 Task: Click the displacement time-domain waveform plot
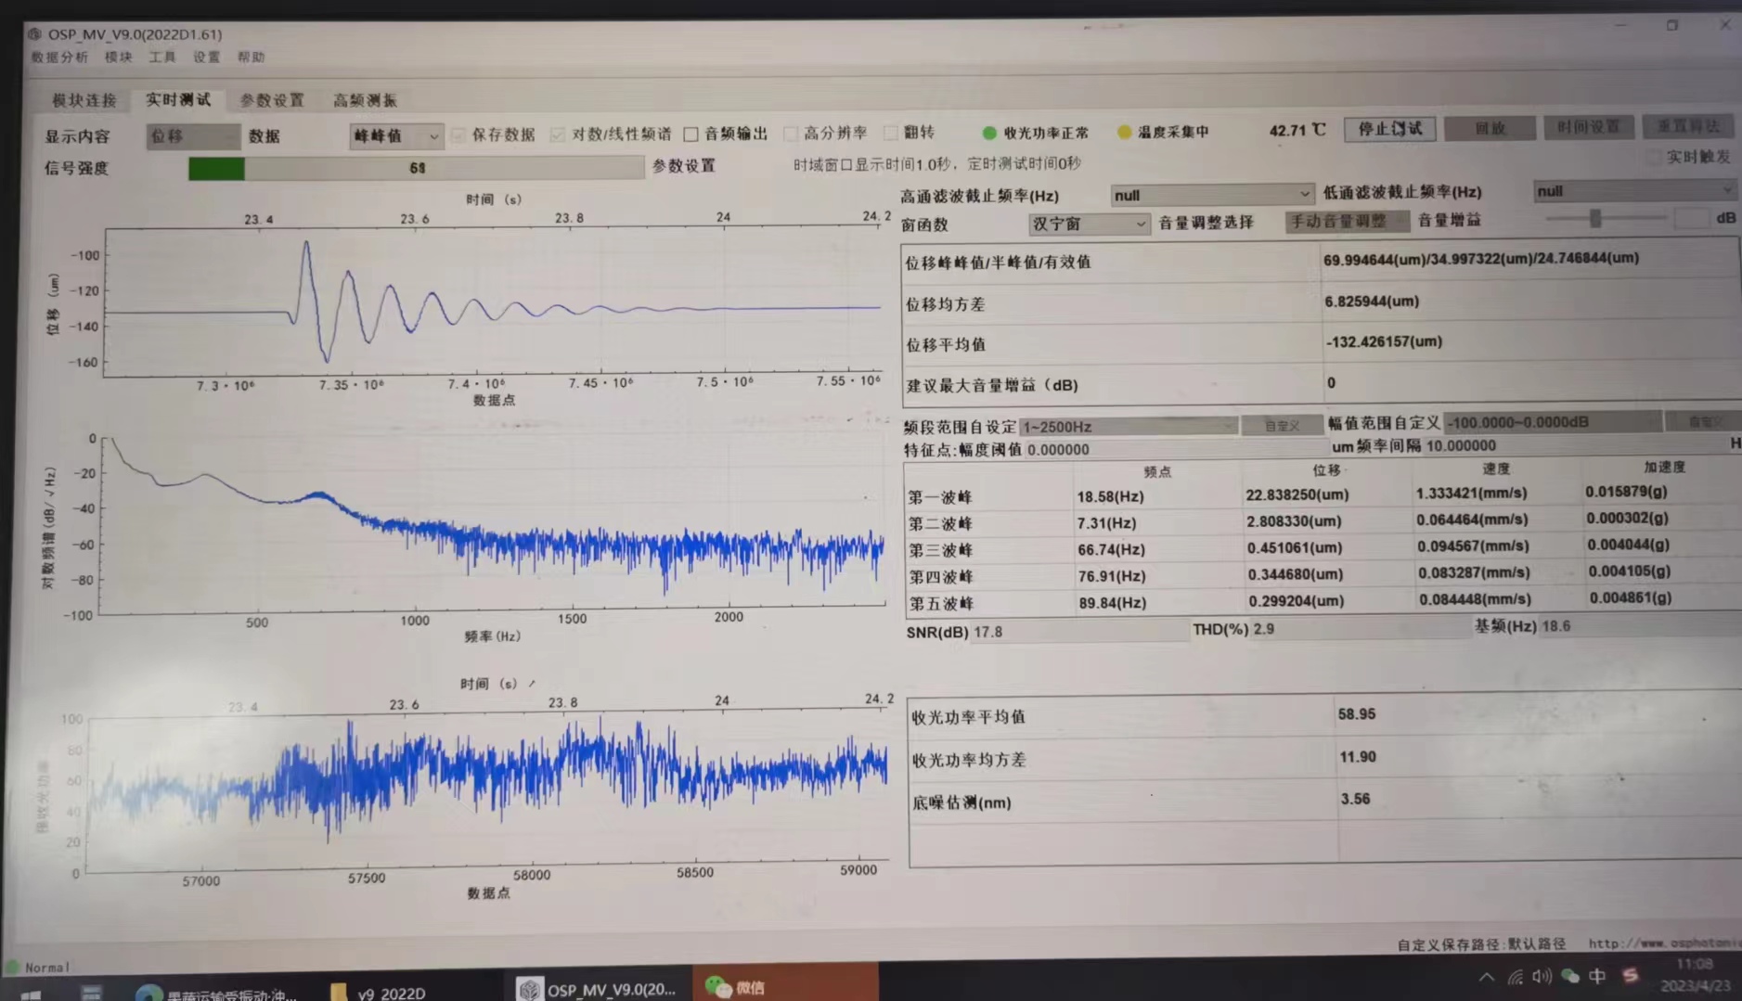[493, 302]
